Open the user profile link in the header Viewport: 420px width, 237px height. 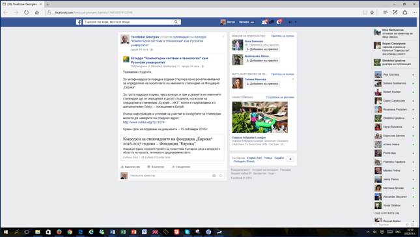pyautogui.click(x=228, y=22)
